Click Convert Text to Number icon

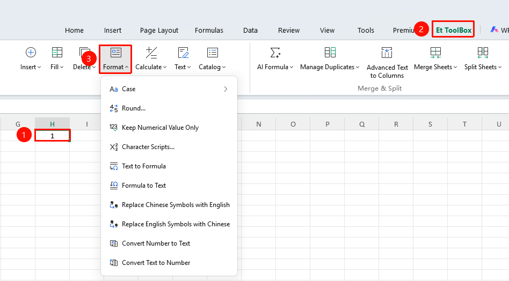114,263
